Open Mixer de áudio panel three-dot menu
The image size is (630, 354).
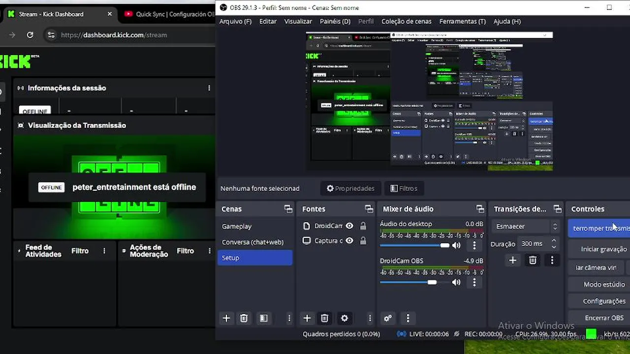point(408,318)
